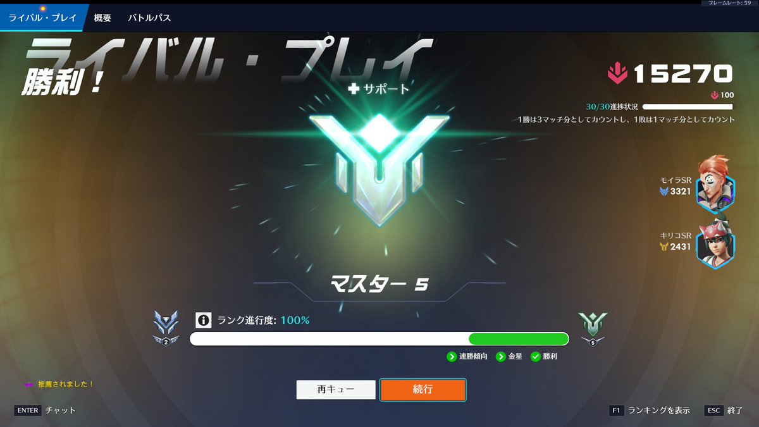Click the purple 推薦されました icon
759x427 pixels.
tap(28, 384)
